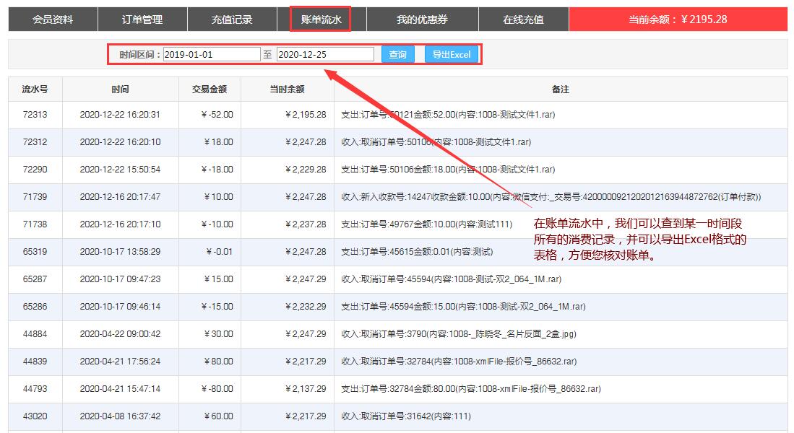Click timestamp 2020-04-22 09:00:42
Screen dimensions: 794x433
point(120,334)
